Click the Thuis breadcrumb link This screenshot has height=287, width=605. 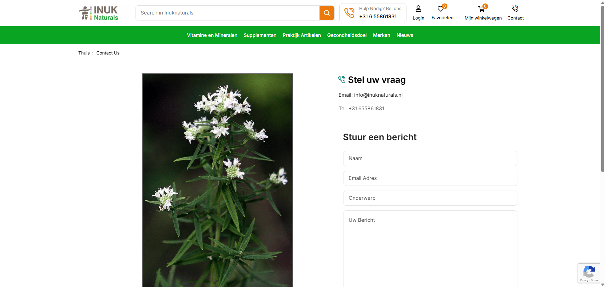click(x=84, y=53)
